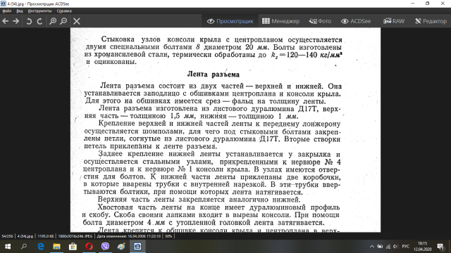Open File Explorer from taskbar
451x253 pixels.
[x=56, y=247]
